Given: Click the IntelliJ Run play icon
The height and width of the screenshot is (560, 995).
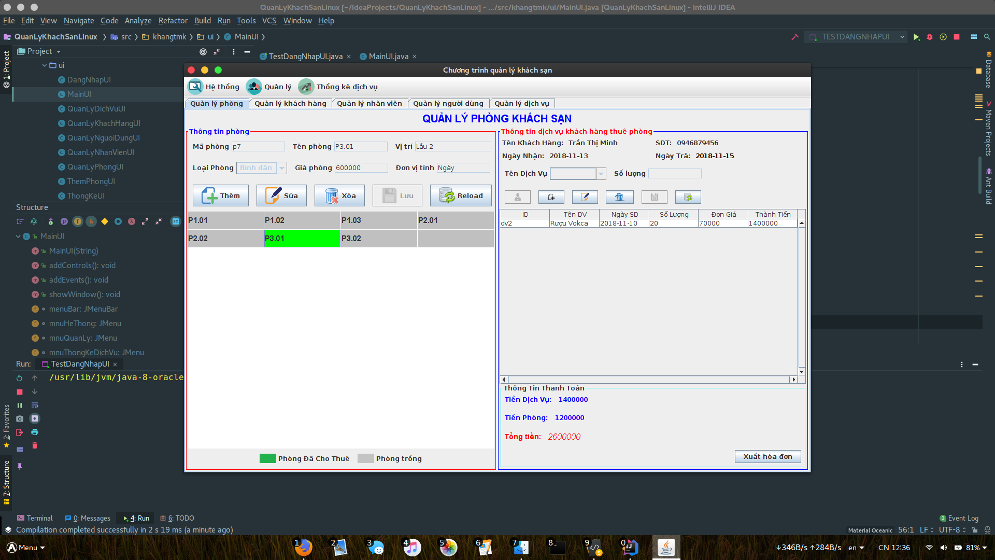Looking at the screenshot, I should click(x=916, y=37).
